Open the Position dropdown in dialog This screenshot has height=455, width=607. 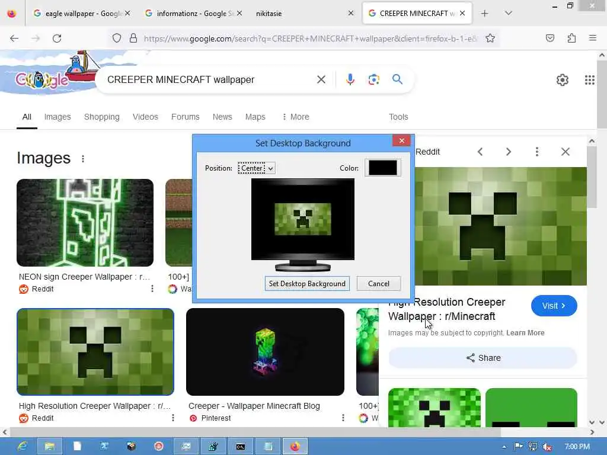(256, 168)
